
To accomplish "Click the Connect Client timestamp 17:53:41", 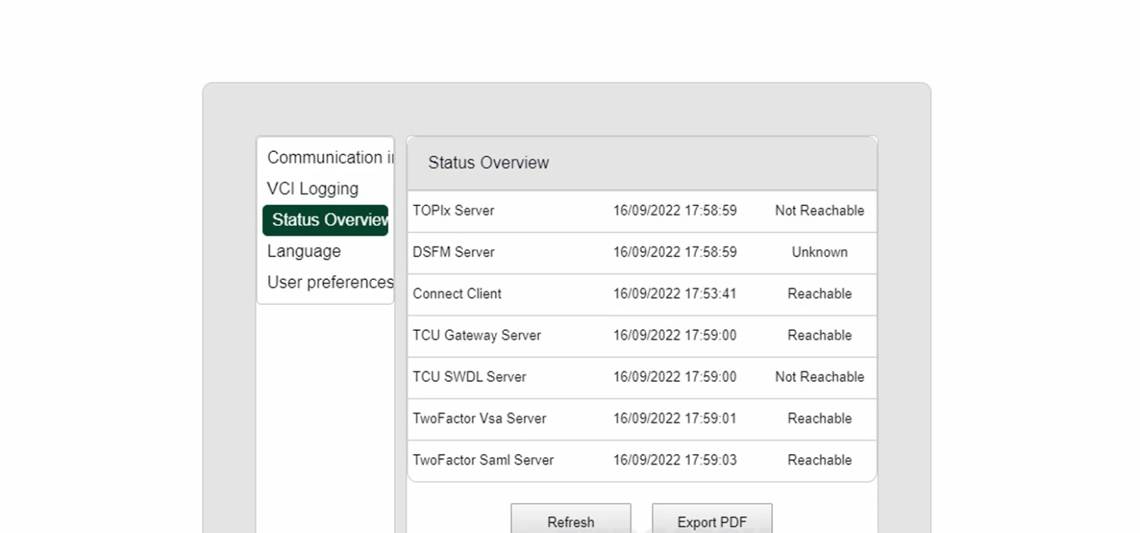I will point(675,294).
